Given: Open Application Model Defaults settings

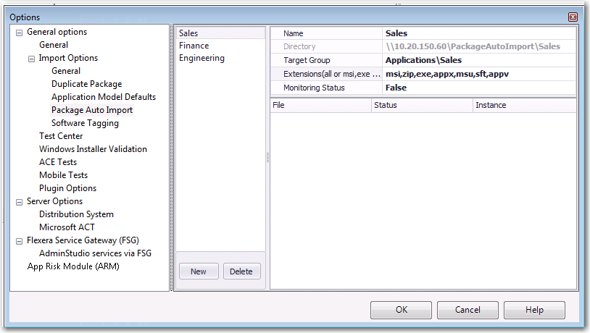Looking at the screenshot, I should point(103,97).
